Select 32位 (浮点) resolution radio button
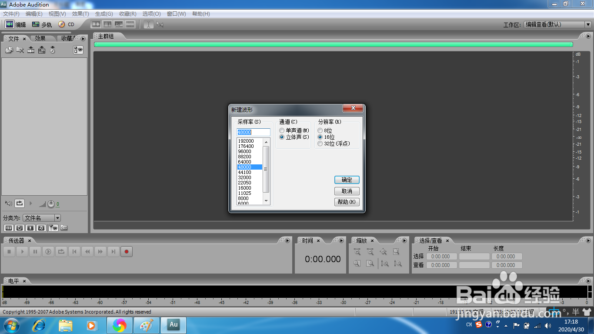Screen dimensions: 594x334 tap(320, 144)
